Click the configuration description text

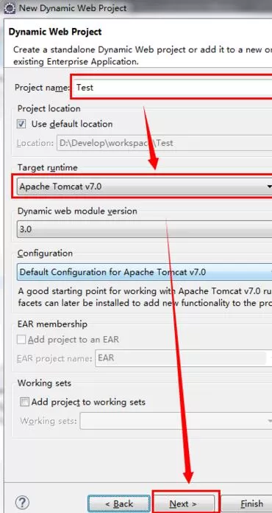[145, 297]
